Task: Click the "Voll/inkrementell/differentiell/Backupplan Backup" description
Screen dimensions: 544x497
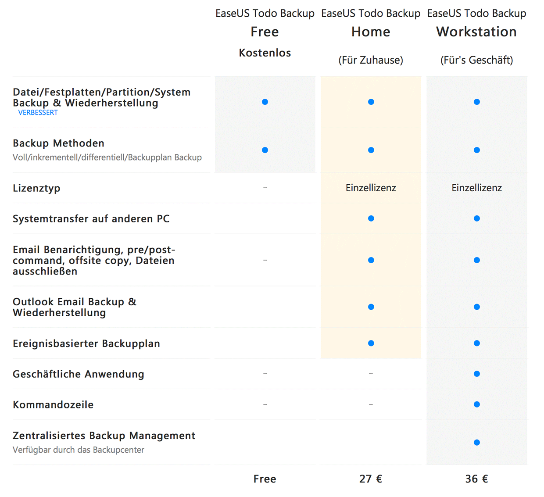Action: [107, 157]
